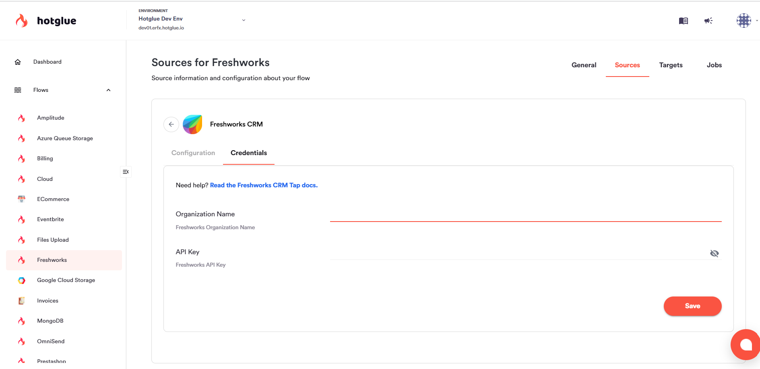Click Azure Queue Storage flame icon
The width and height of the screenshot is (760, 369).
click(x=22, y=139)
